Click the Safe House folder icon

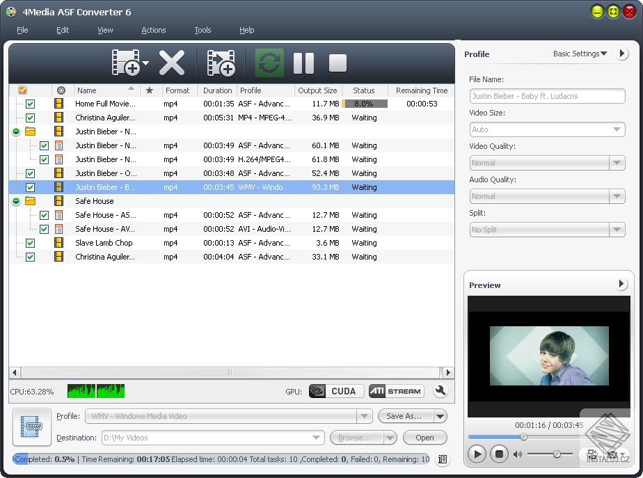pyautogui.click(x=31, y=201)
